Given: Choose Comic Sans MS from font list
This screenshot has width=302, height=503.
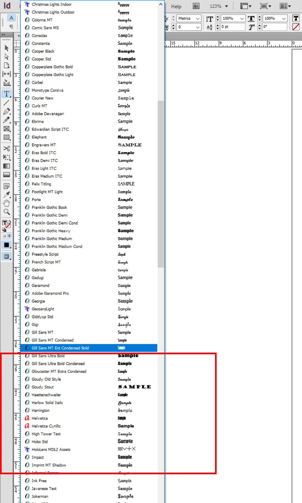Looking at the screenshot, I should click(x=89, y=28).
